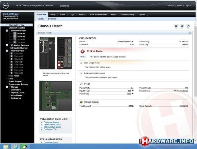Viewport: 197px width, 149px height.
Task: Click PCIe Slot 2 number icon
Action: coord(11,56)
